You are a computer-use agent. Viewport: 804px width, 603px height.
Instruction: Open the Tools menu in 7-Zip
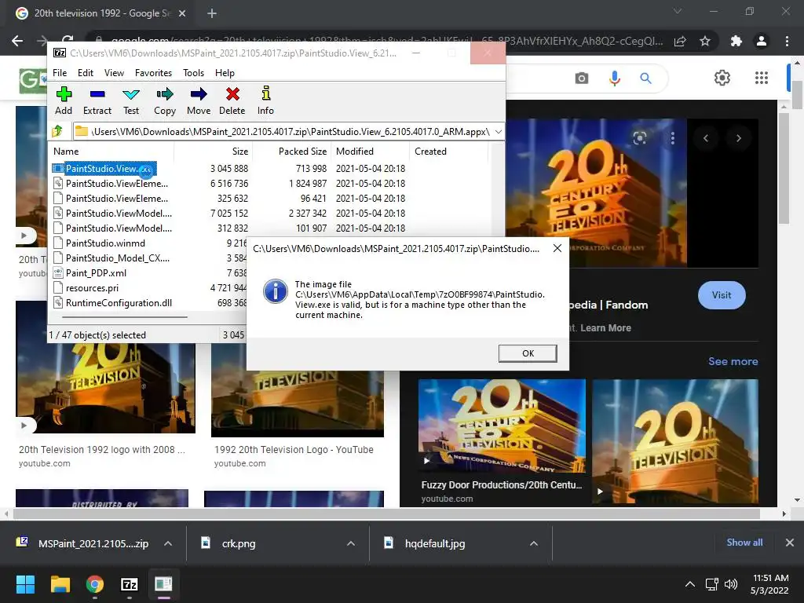click(193, 73)
